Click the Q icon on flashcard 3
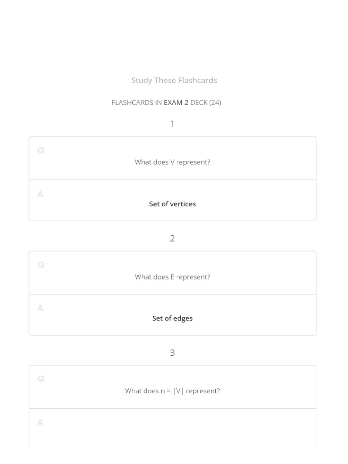Screen dimensions: 348x464 41,379
